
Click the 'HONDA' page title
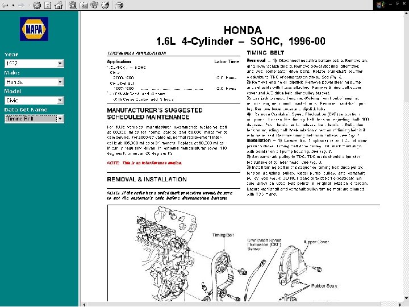click(x=243, y=30)
